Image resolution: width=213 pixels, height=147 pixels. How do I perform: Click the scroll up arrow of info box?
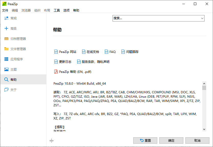click(x=204, y=83)
